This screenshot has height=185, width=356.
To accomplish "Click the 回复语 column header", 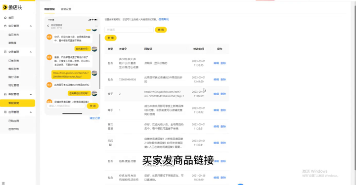I will tap(148, 49).
